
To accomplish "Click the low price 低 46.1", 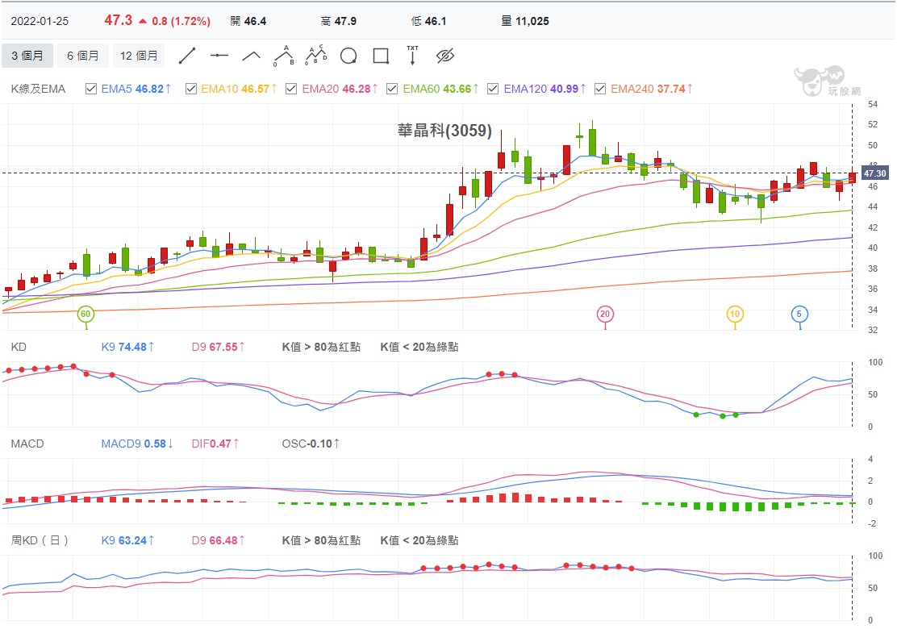I will coord(428,21).
